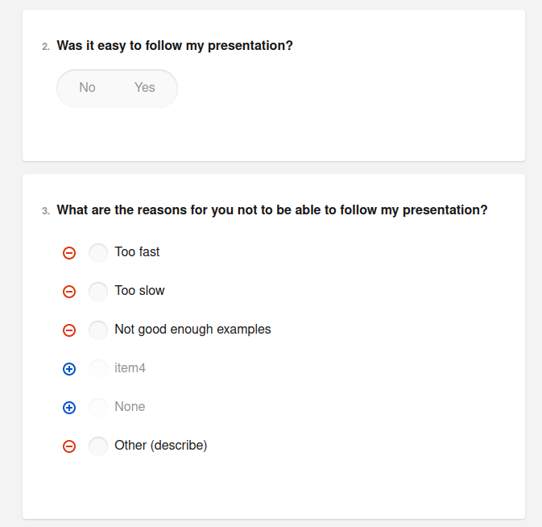Click the item4 radio circle
The image size is (542, 527).
point(98,368)
